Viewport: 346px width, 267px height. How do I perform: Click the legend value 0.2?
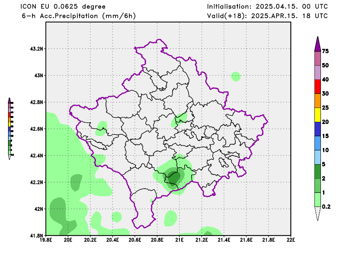coord(326,207)
